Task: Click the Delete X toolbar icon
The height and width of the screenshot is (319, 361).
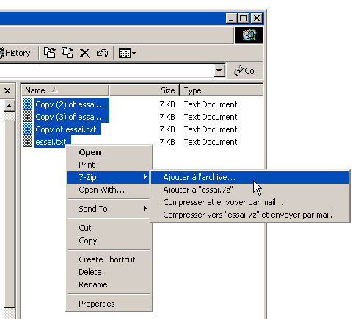Action: [x=84, y=53]
